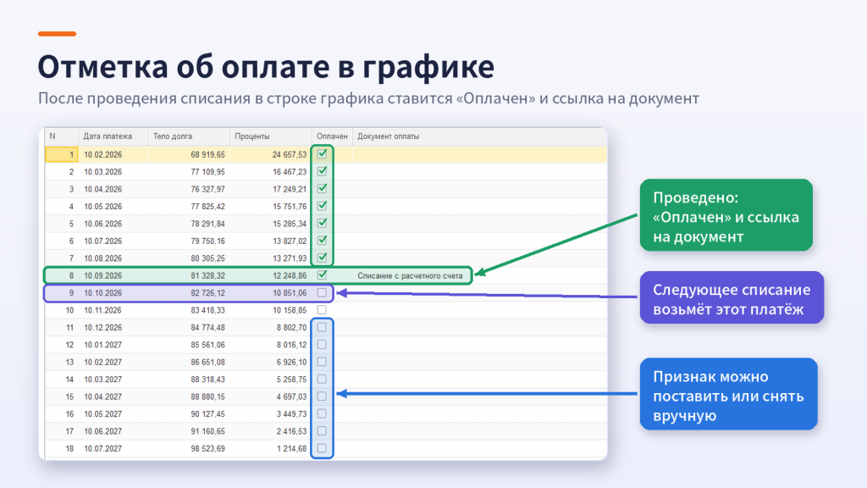Check Оплачен checkbox in row 10.04.2027

[x=322, y=396]
